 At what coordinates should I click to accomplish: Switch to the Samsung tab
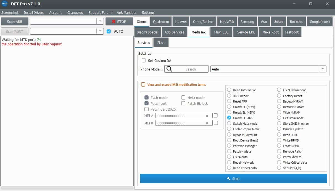tap(247, 22)
